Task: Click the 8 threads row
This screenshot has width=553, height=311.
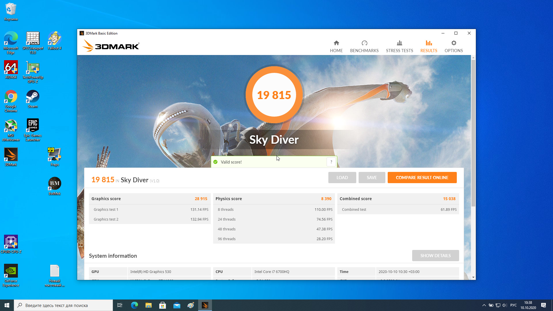Action: [274, 209]
